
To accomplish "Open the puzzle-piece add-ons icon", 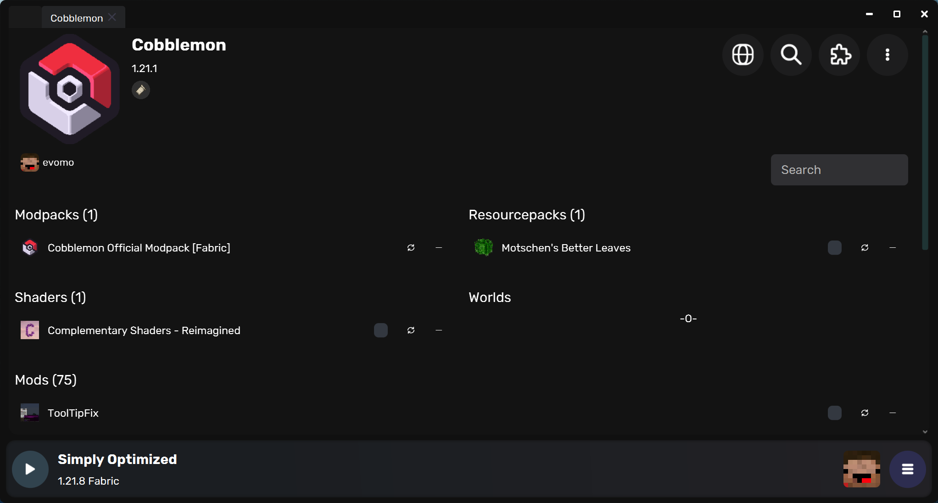I will 839,55.
